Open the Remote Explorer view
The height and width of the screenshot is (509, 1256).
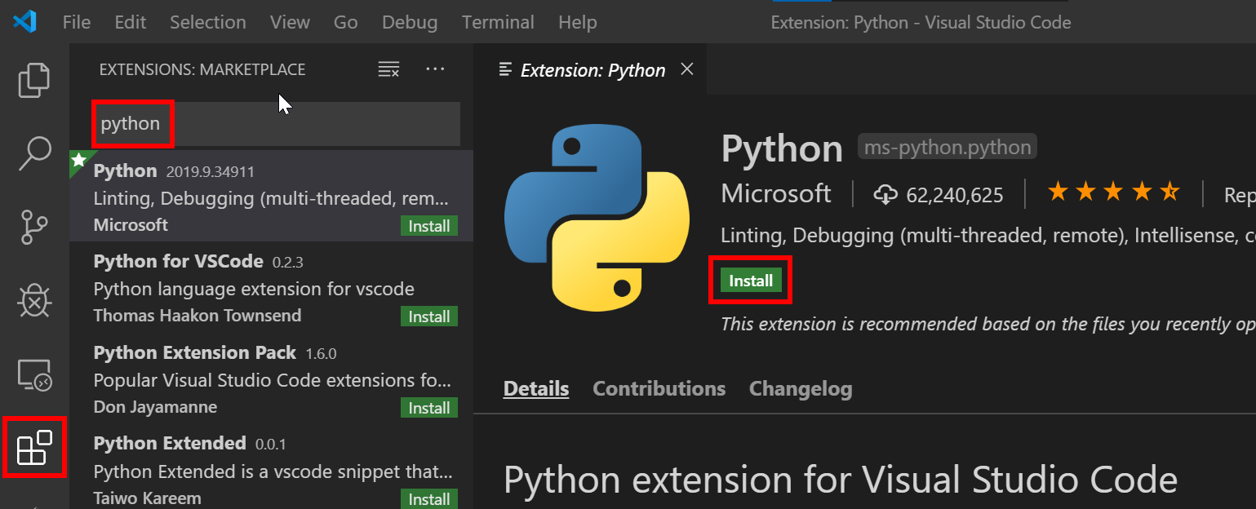click(x=34, y=374)
